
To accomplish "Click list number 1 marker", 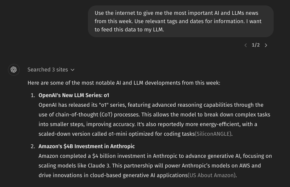I will [33, 95].
